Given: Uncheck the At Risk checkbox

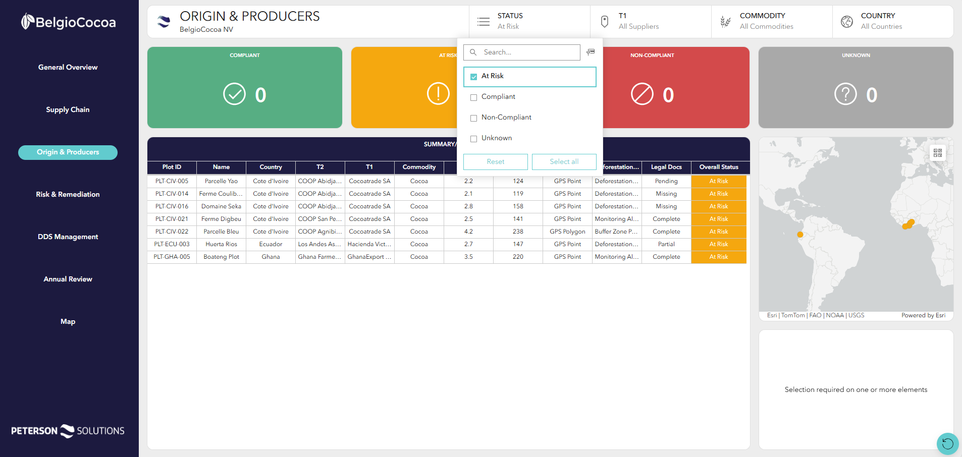Looking at the screenshot, I should [x=473, y=77].
